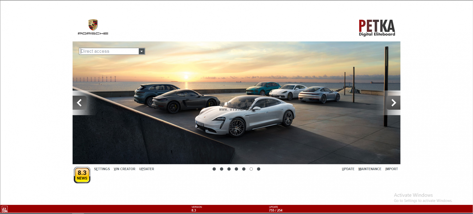The width and height of the screenshot is (473, 214).
Task: Select the second carousel dot
Action: [x=222, y=169]
